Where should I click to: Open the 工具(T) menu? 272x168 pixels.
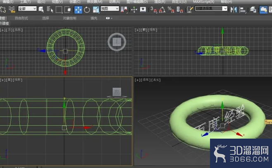tap(25, 2)
